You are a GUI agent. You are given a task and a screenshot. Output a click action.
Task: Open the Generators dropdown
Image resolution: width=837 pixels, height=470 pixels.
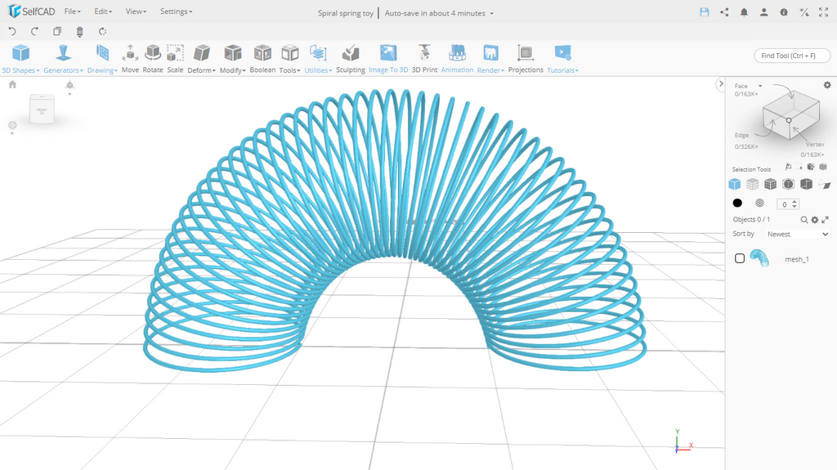coord(63,59)
